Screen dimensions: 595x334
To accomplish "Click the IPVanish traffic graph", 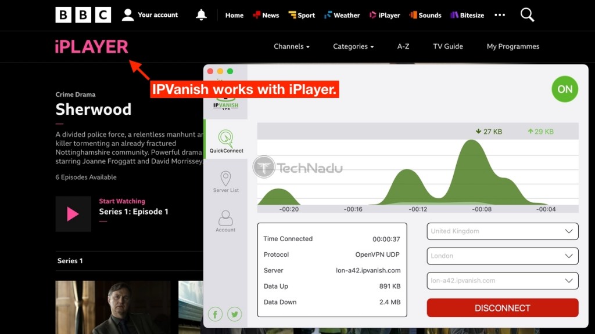I will [x=418, y=168].
